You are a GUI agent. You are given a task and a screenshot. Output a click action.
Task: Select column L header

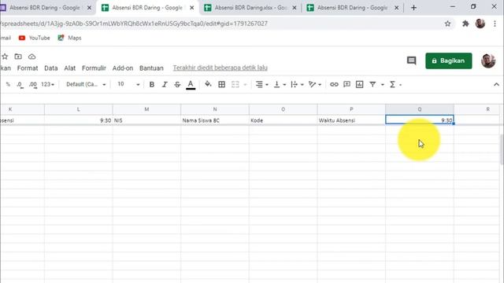click(79, 109)
